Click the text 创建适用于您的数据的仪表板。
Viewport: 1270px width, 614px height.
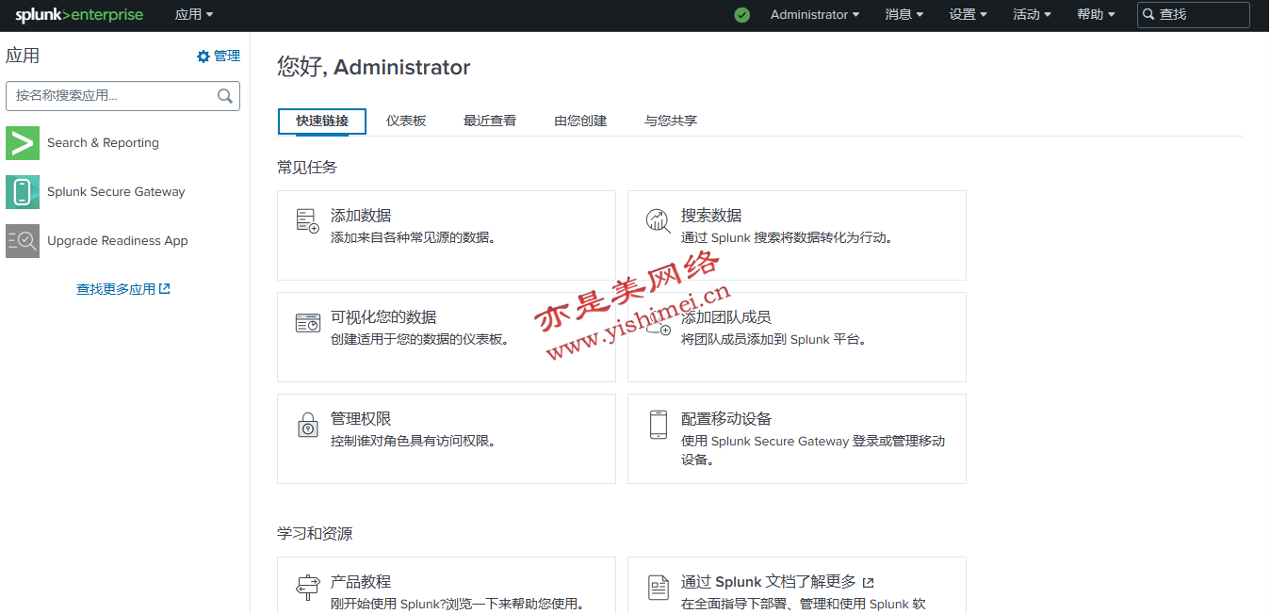point(420,340)
